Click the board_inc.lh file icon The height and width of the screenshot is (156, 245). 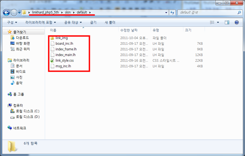52,44
